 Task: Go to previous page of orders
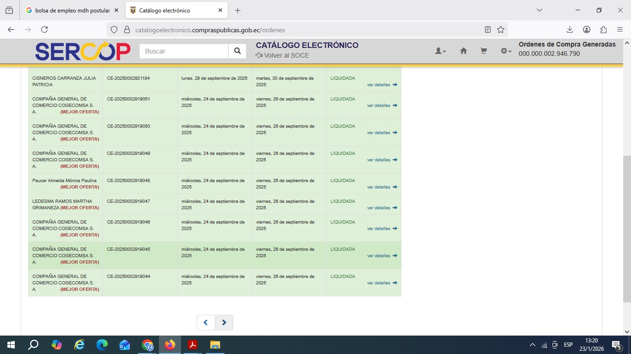206,323
